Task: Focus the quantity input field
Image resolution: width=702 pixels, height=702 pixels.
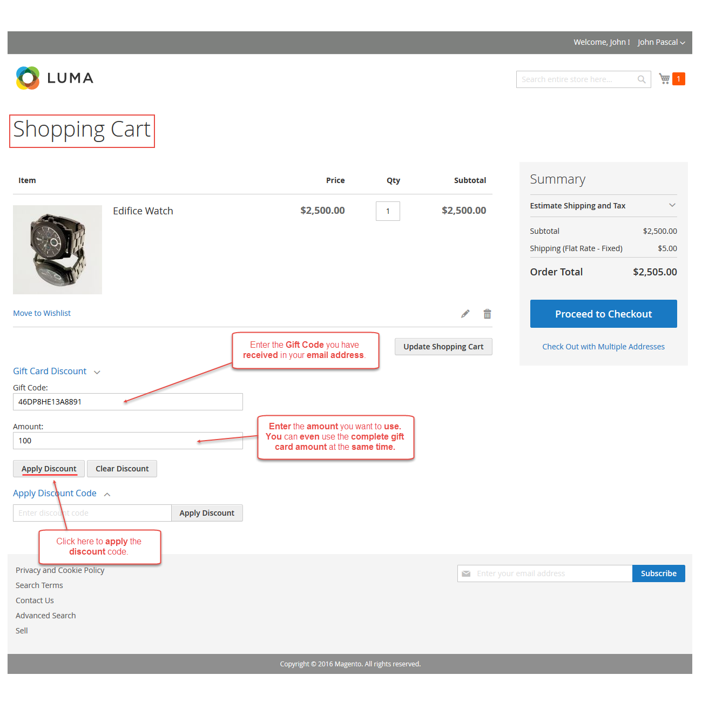Action: point(388,211)
